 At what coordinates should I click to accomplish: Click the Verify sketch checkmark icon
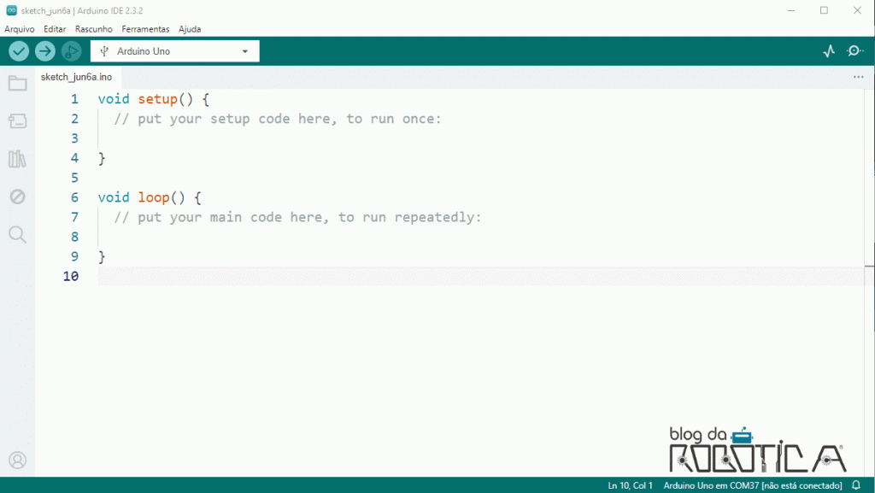click(19, 51)
